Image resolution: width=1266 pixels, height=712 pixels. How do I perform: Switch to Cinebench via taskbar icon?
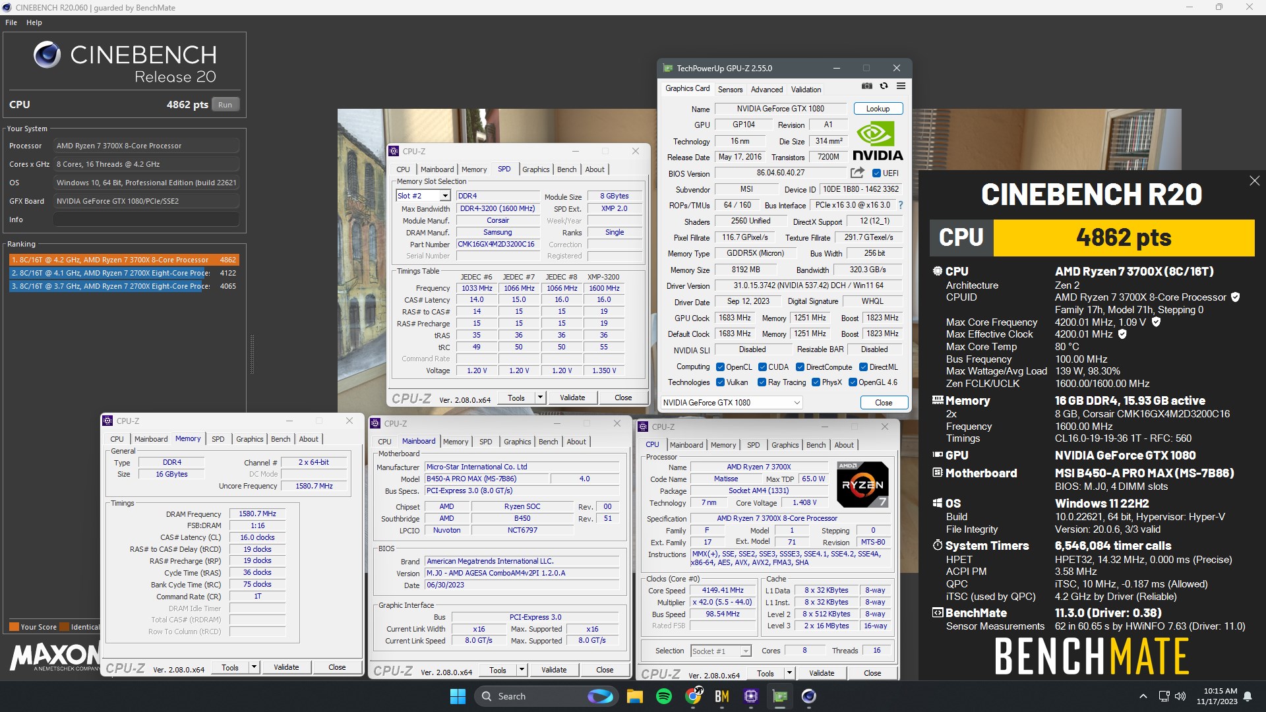[x=809, y=696]
